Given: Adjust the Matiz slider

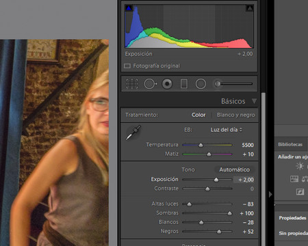Looking at the screenshot, I should [209, 154].
